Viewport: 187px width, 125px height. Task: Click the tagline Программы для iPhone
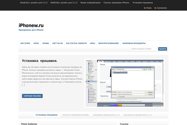click(x=31, y=30)
